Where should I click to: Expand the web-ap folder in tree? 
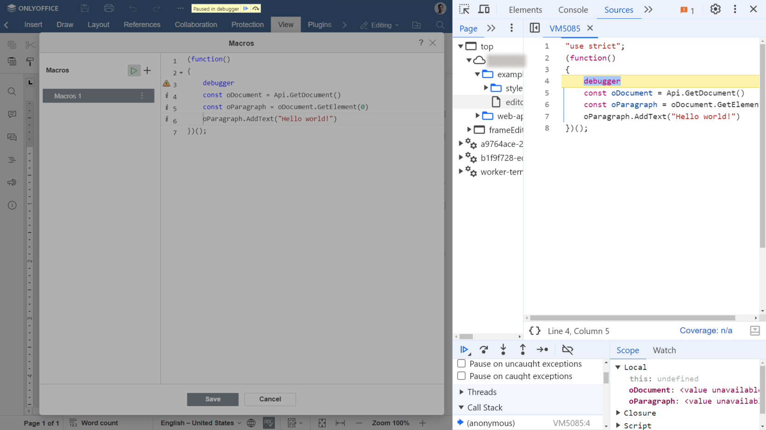tap(477, 116)
